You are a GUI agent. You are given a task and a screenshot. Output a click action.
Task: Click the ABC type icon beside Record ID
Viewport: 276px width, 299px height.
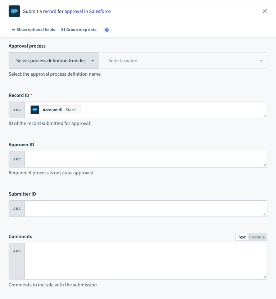click(x=16, y=110)
